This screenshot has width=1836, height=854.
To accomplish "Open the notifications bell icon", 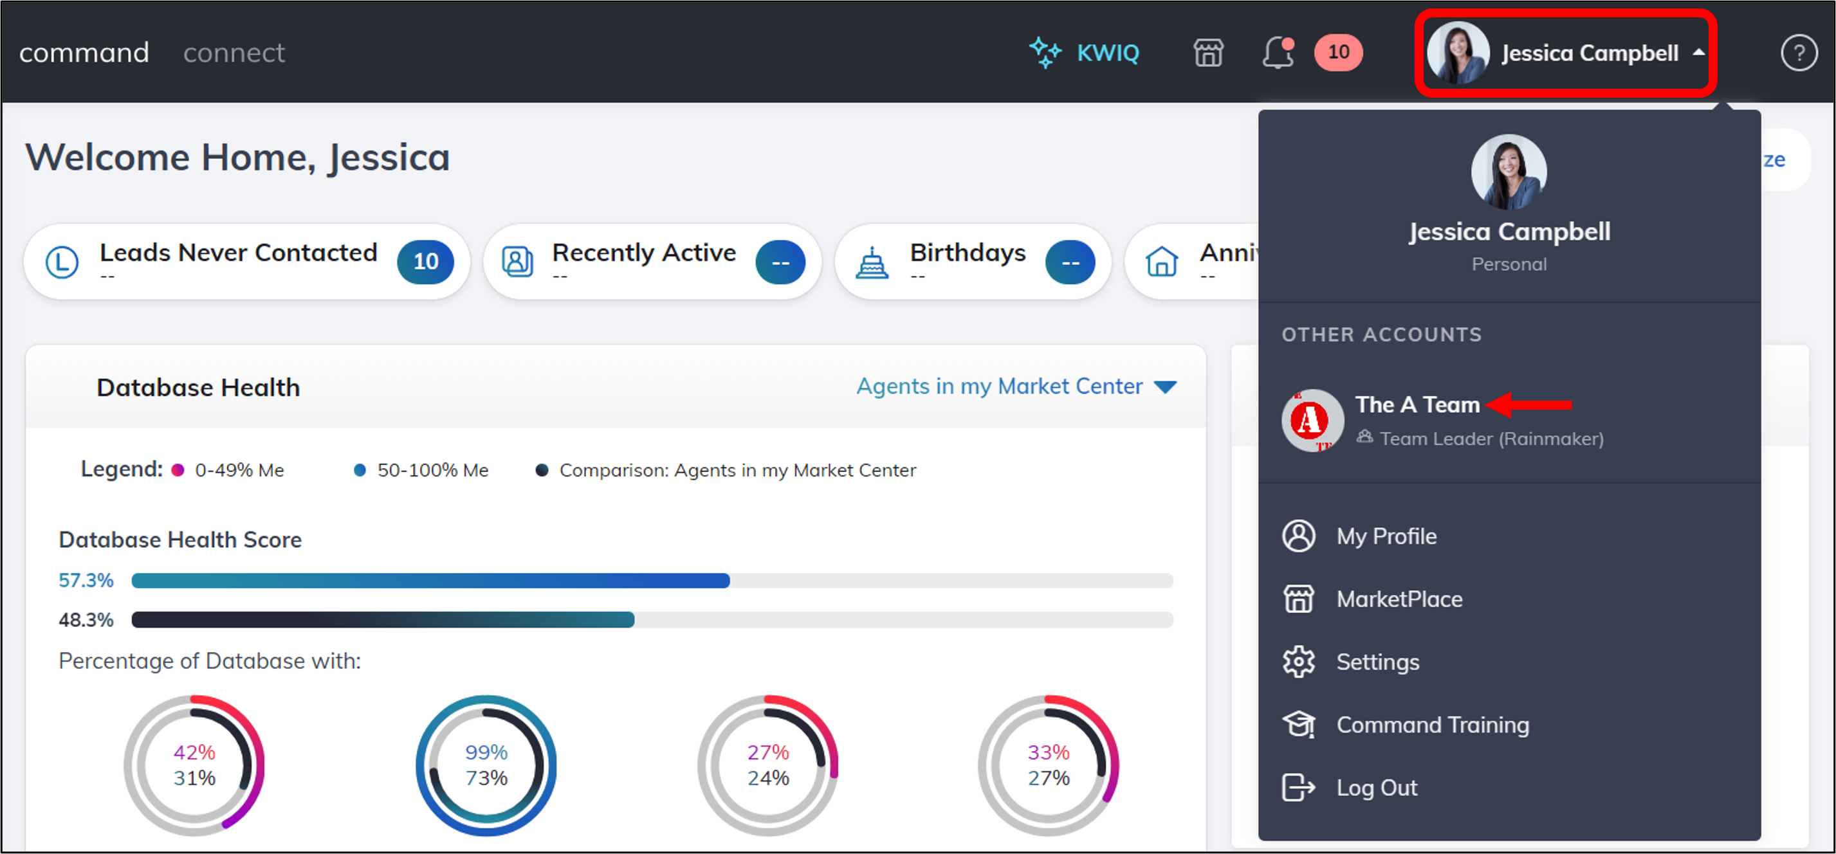I will coord(1277,53).
